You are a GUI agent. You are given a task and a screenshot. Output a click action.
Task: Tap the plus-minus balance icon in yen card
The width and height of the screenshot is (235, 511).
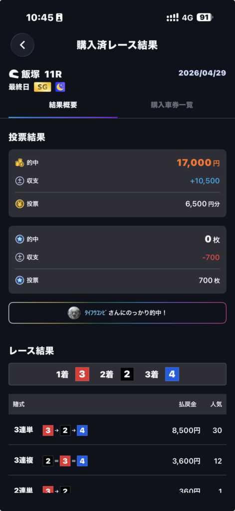coord(19,181)
